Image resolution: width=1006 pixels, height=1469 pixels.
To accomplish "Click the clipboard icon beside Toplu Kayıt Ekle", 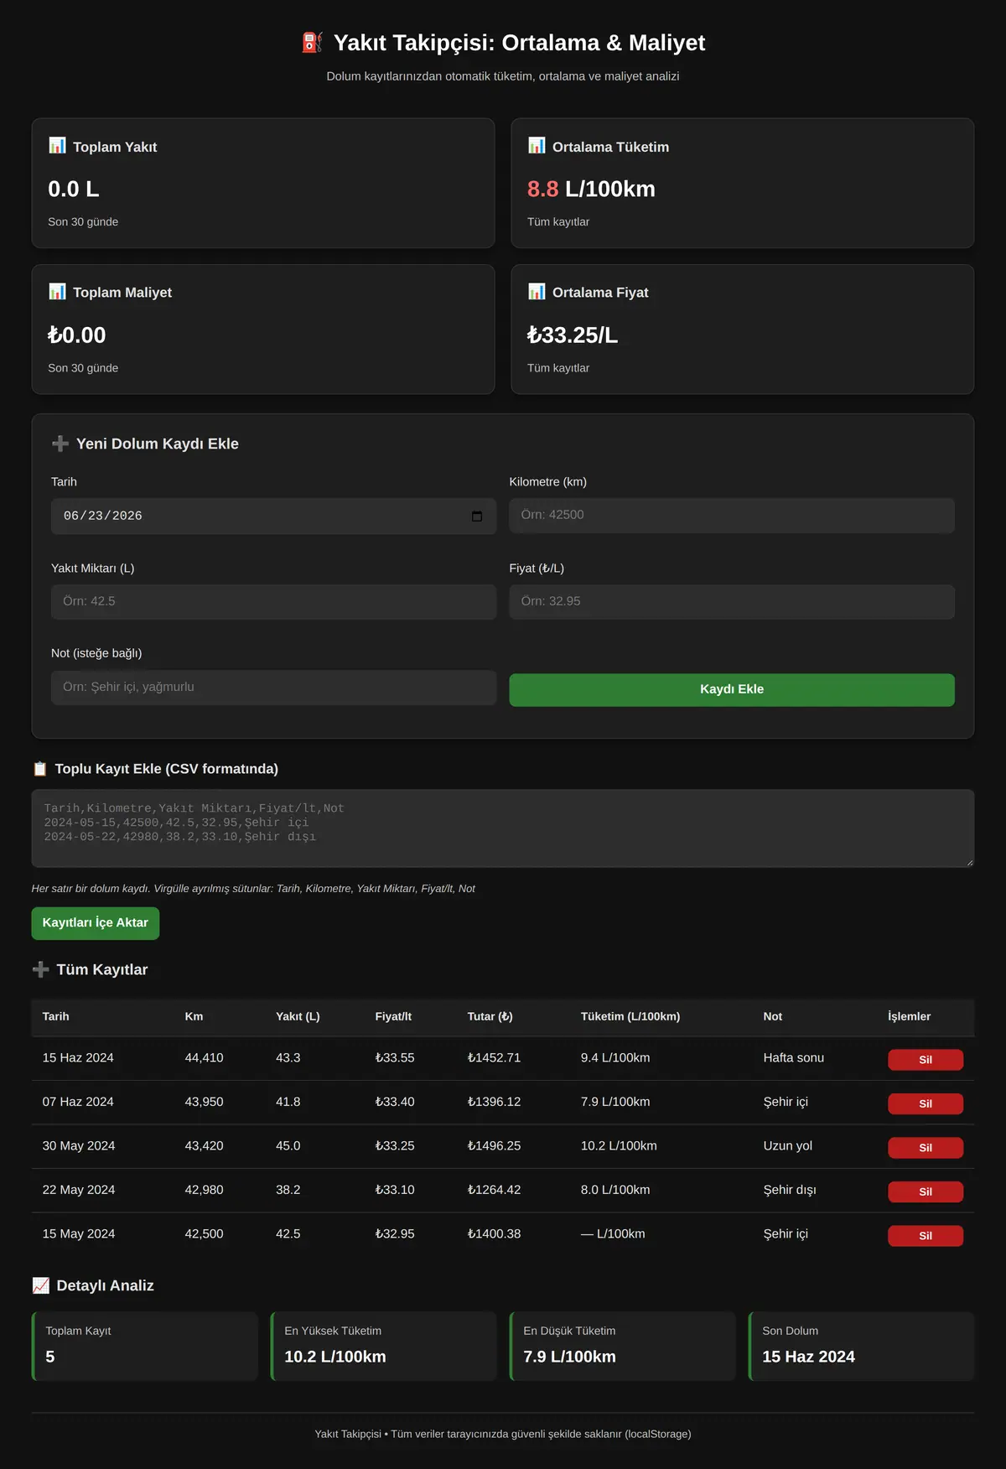I will point(39,769).
